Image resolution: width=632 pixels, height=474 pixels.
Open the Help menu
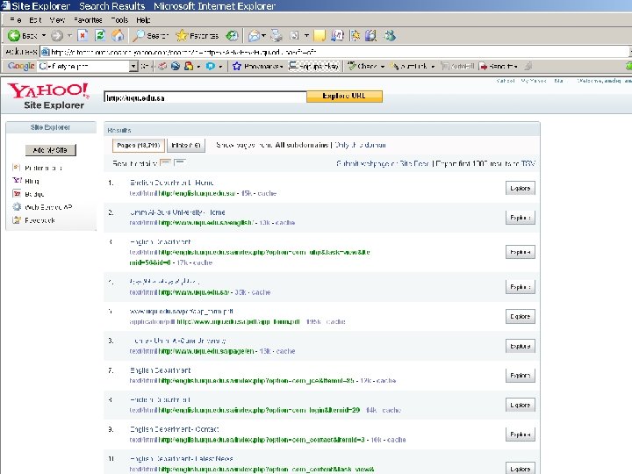pos(143,19)
